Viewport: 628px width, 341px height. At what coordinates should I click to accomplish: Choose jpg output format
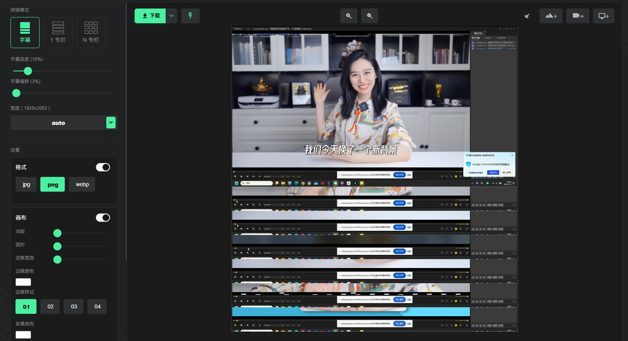point(26,184)
